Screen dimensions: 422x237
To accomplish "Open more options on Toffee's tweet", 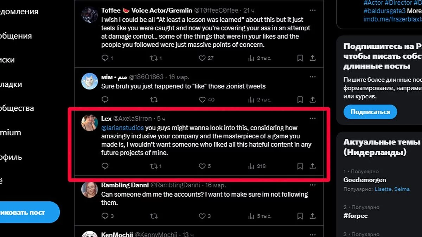I will click(x=312, y=10).
